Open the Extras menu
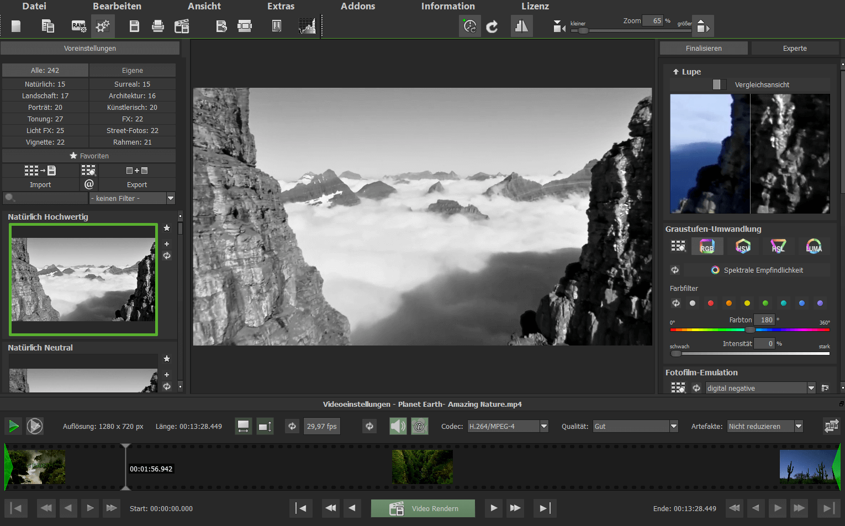Screen dimensions: 845x526 pyautogui.click(x=281, y=6)
